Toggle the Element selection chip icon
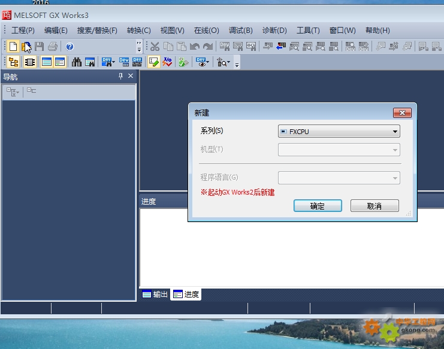Viewport: 444px width, 349px height. click(29, 62)
